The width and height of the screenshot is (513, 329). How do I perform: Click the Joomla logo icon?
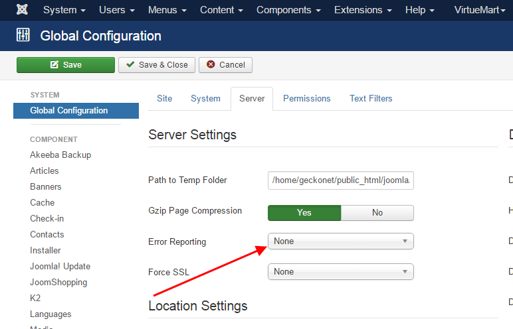tap(22, 11)
